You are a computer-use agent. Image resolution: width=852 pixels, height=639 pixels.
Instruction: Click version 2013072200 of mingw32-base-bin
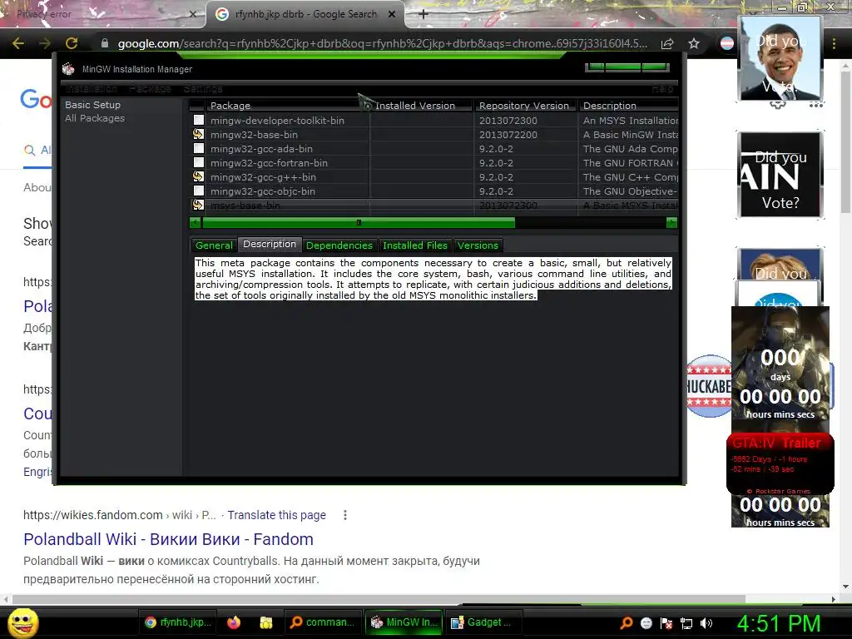[508, 135]
